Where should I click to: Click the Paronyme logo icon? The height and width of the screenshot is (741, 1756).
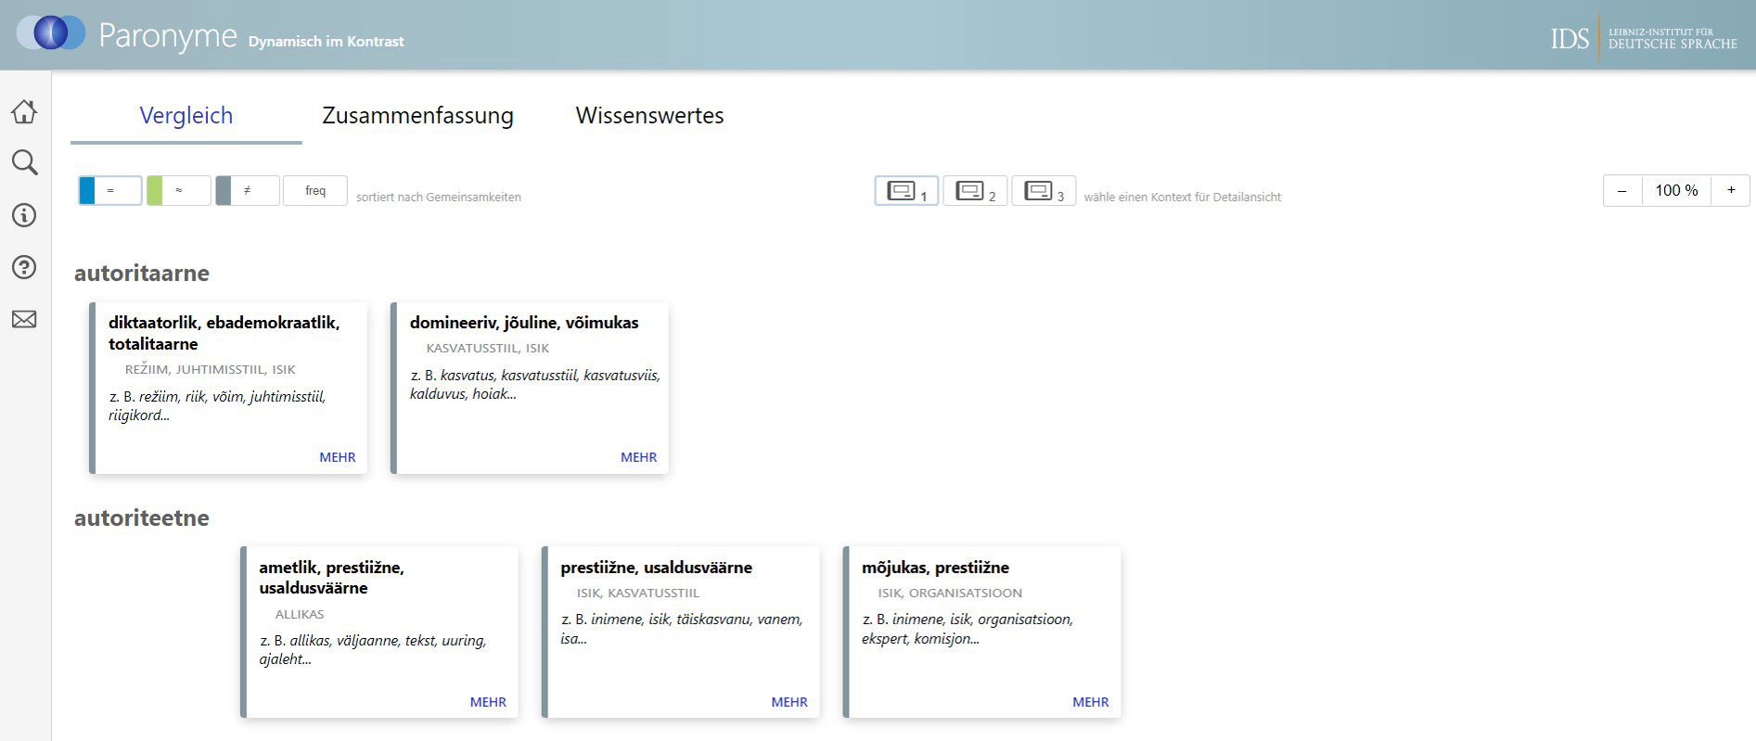51,33
